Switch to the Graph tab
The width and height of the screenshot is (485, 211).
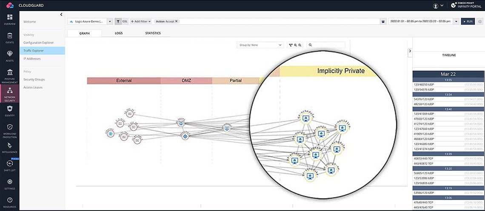(x=84, y=33)
